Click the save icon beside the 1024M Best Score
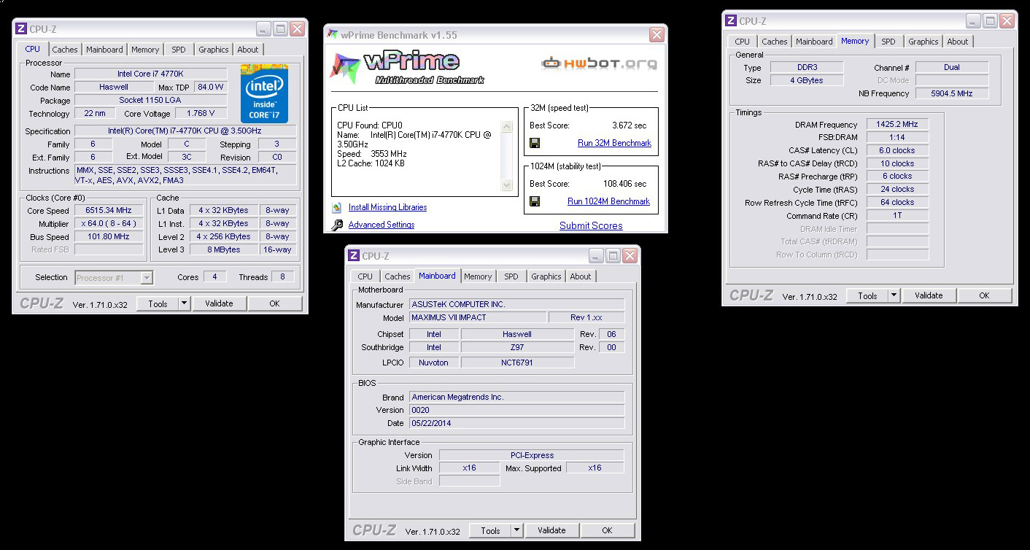 [535, 201]
